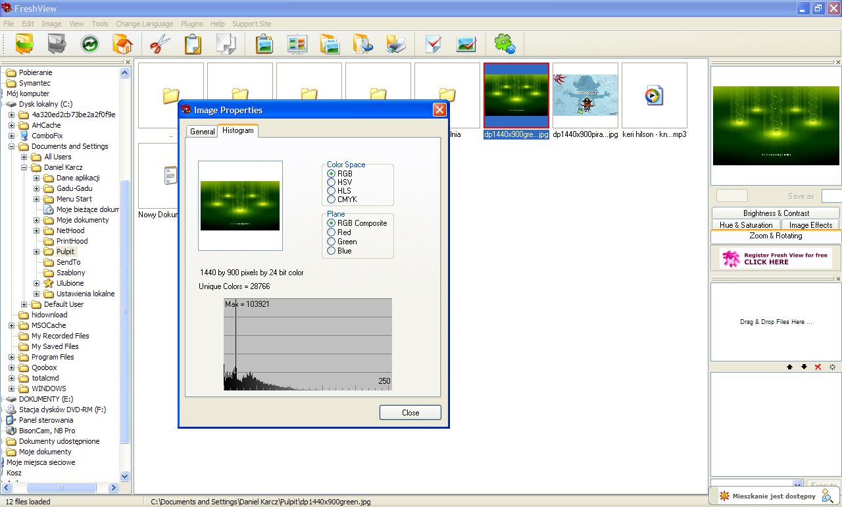Viewport: 842px width, 507px height.
Task: Click the Register Fresh View banner
Action: point(776,258)
